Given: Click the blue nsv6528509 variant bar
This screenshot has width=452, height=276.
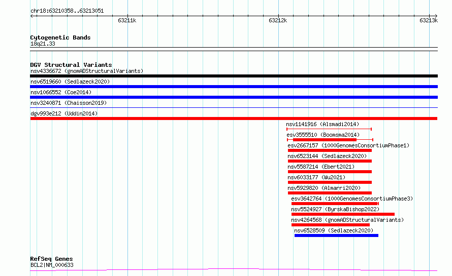Looking at the screenshot, I should (x=336, y=235).
